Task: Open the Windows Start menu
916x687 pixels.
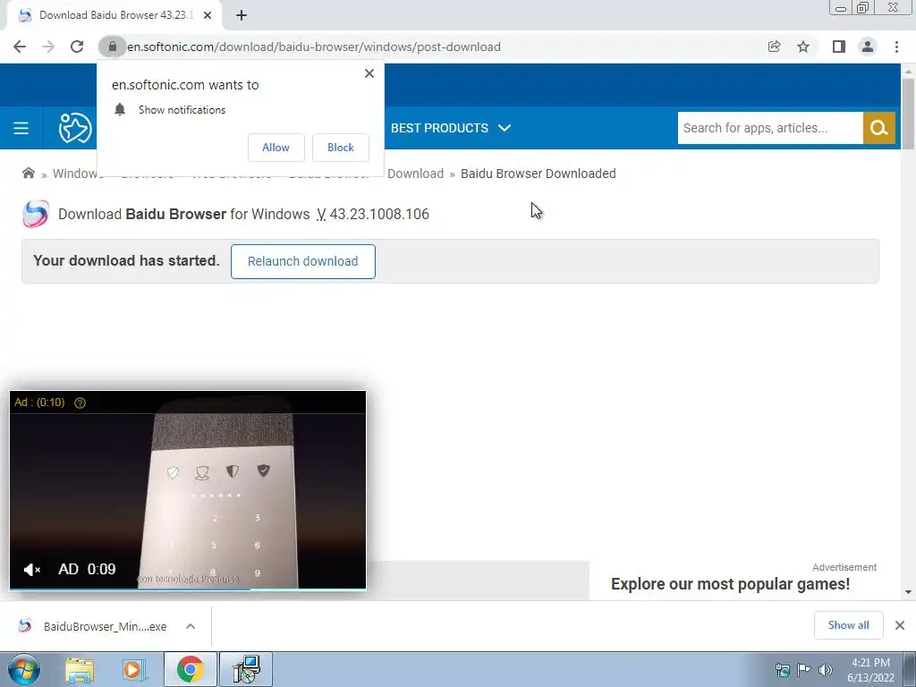Action: point(23,670)
